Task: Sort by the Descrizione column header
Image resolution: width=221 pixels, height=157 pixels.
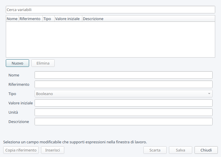Action: coord(149,19)
